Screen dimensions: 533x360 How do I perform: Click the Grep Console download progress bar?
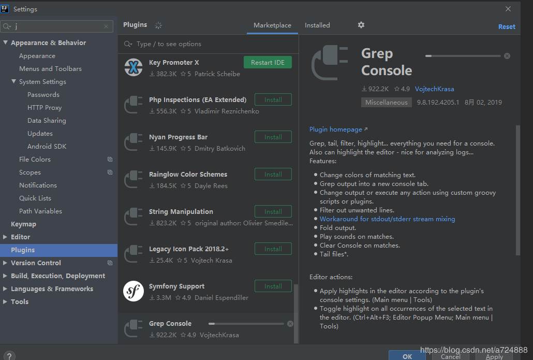463,56
